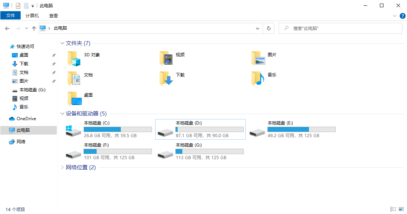Open the 文档 folder icon in main pane
The width and height of the screenshot is (407, 214).
click(x=74, y=79)
